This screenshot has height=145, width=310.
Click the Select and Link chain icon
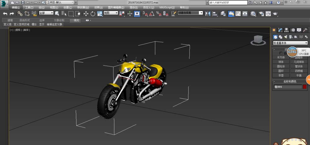pos(20,14)
